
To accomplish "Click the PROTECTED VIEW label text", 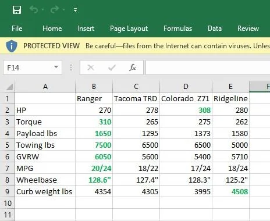I will point(51,46).
